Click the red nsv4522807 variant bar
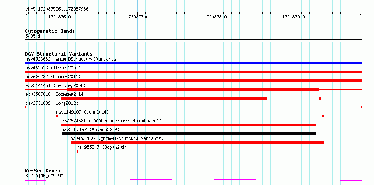Viewport: 374px width, 185px height. pyautogui.click(x=197, y=143)
